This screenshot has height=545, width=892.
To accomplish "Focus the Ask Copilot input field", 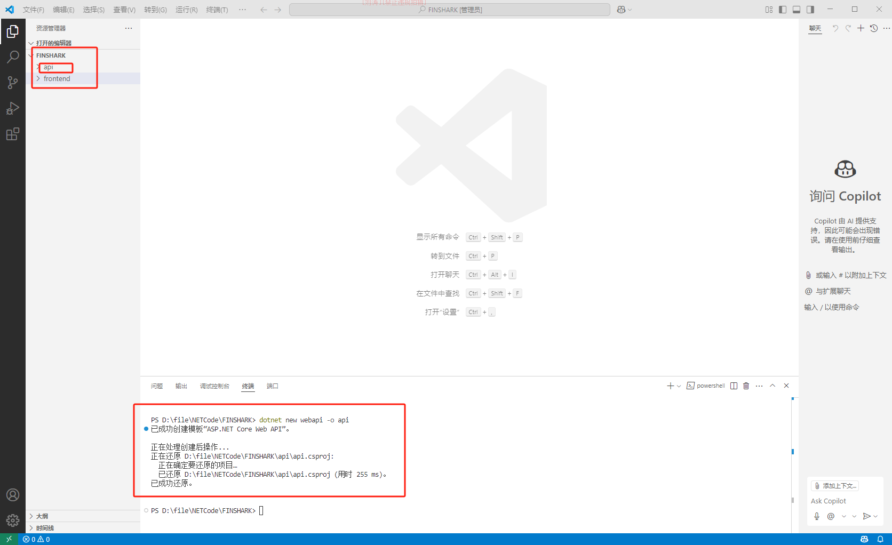I will coord(845,501).
